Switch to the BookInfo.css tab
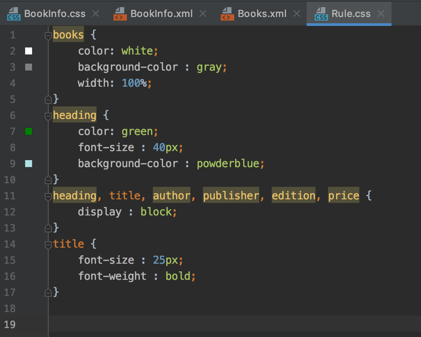 point(53,14)
